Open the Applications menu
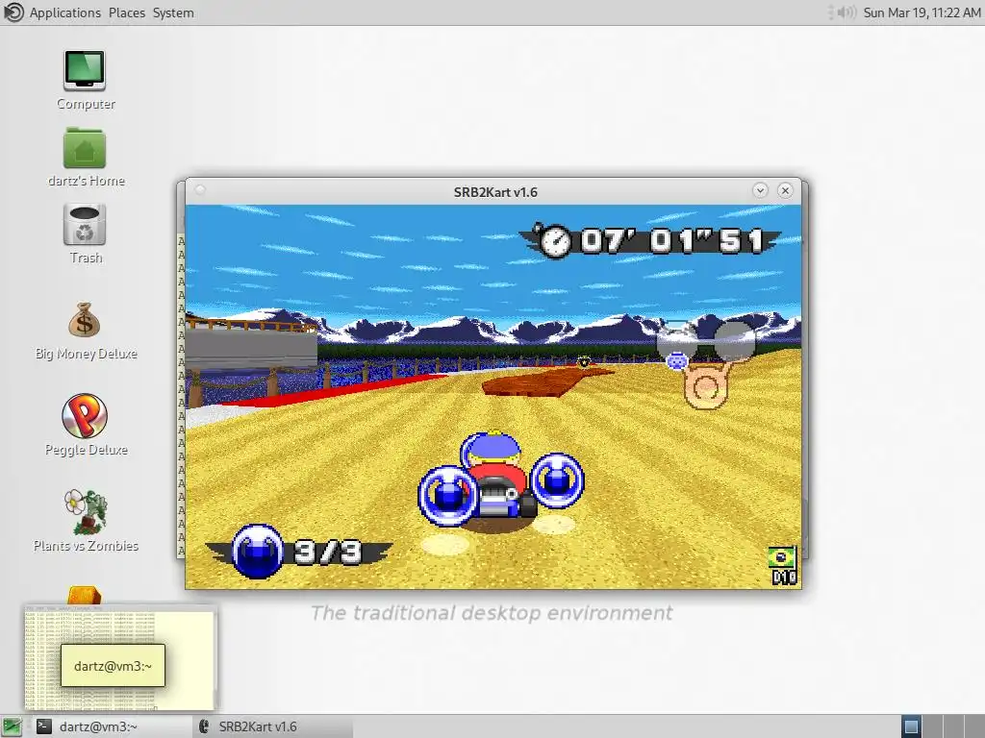The width and height of the screenshot is (985, 738). (64, 12)
